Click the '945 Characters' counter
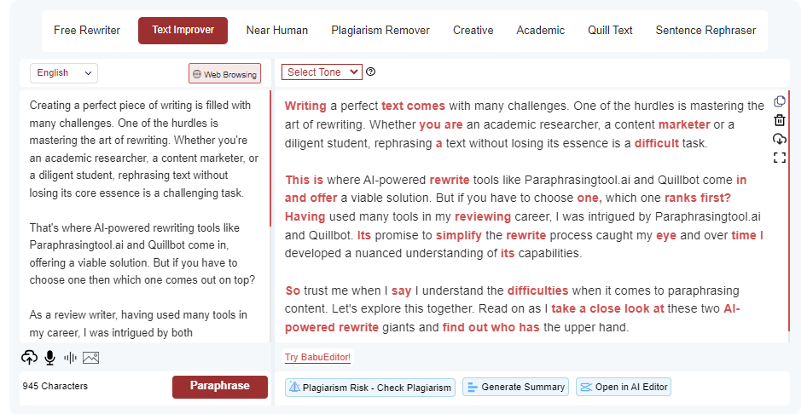The height and width of the screenshot is (414, 807). pos(55,386)
